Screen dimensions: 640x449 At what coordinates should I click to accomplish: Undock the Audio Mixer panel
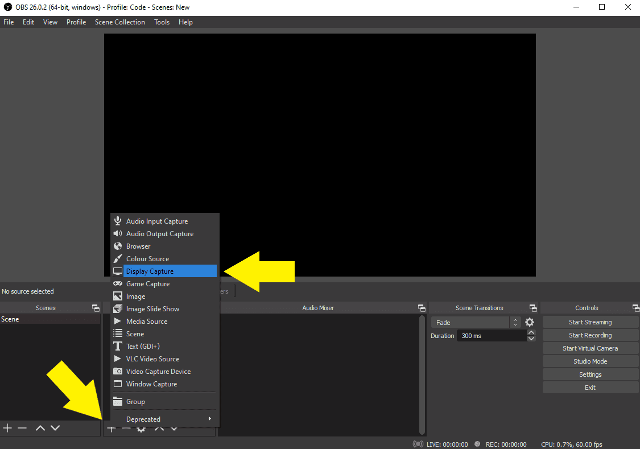pos(422,308)
